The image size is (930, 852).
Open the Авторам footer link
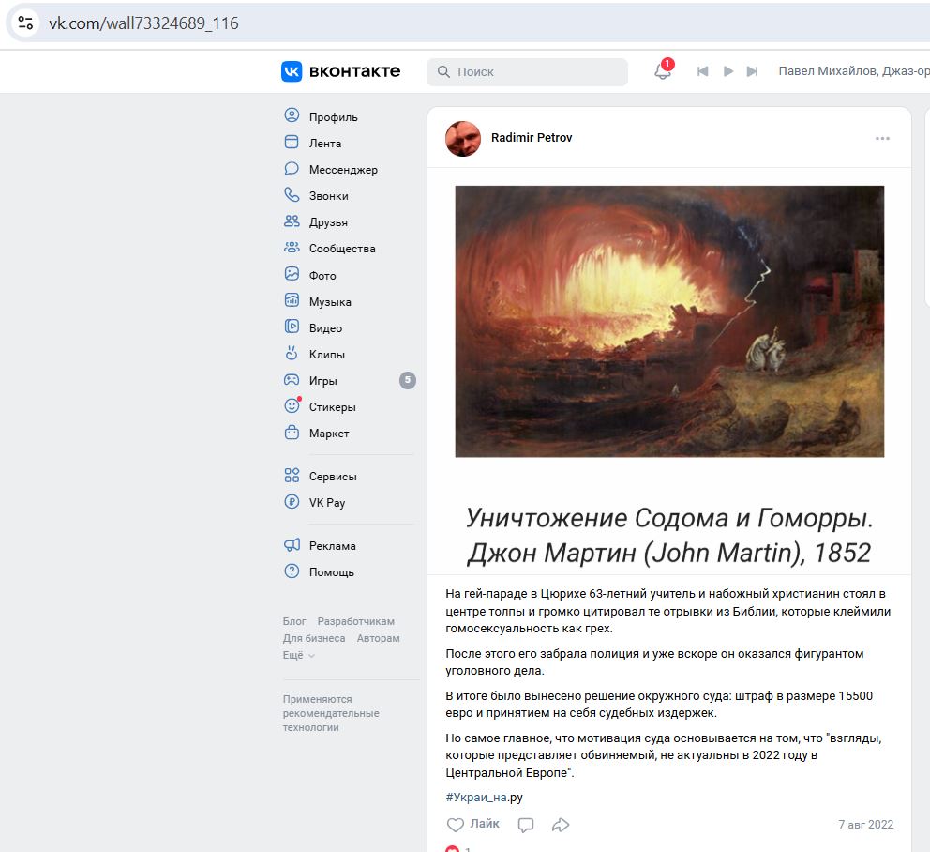[379, 638]
